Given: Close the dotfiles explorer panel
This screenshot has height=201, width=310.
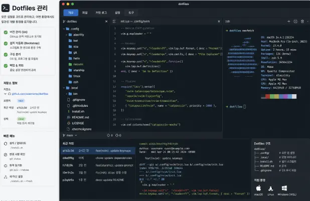Looking at the screenshot, I should pyautogui.click(x=106, y=22).
